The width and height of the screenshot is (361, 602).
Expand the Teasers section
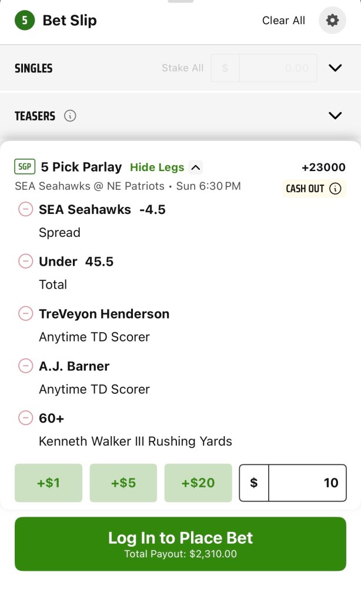335,116
